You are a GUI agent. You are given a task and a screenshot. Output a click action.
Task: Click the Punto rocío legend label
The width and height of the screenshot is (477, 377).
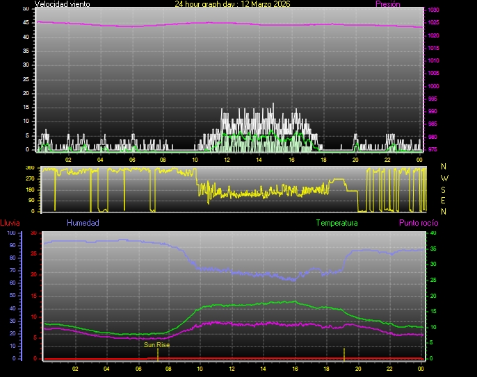click(x=418, y=223)
